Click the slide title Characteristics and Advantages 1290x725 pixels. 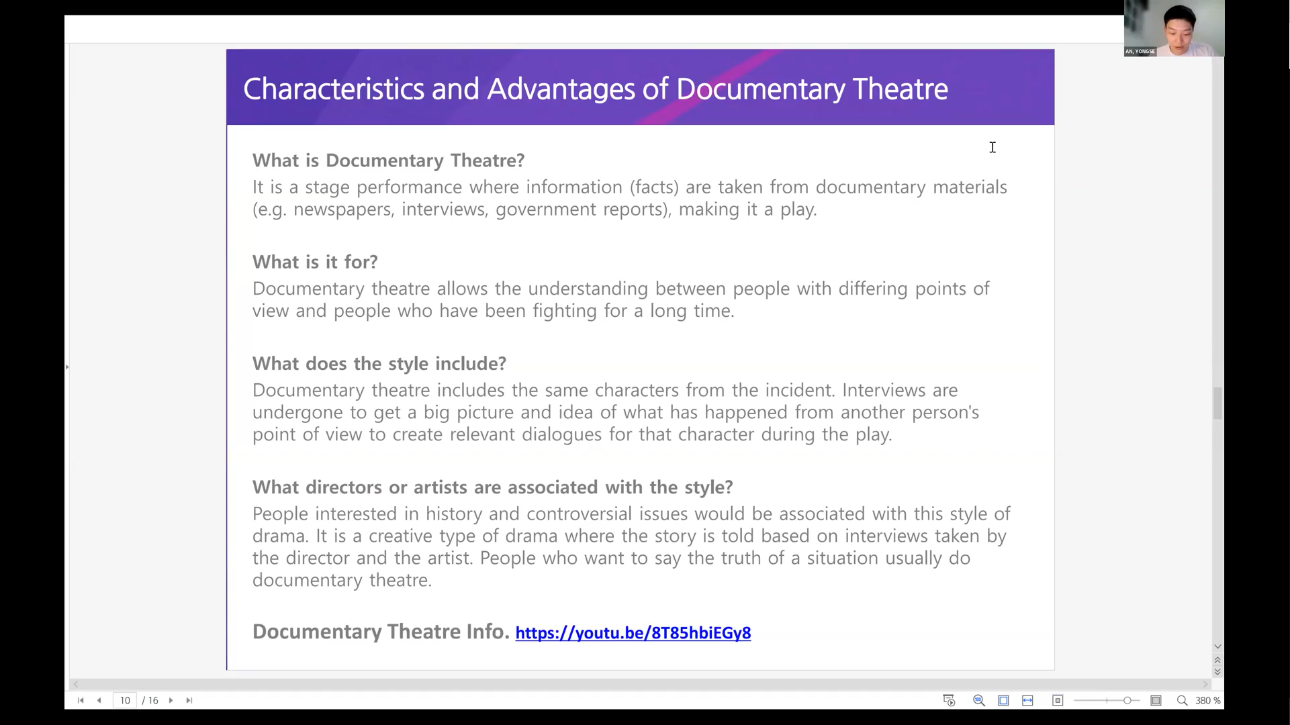(x=595, y=89)
